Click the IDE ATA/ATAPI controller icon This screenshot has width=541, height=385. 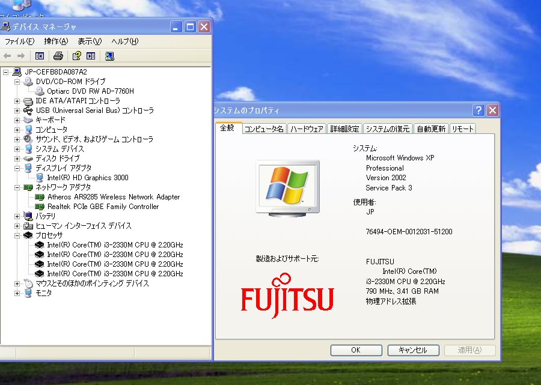pyautogui.click(x=28, y=101)
